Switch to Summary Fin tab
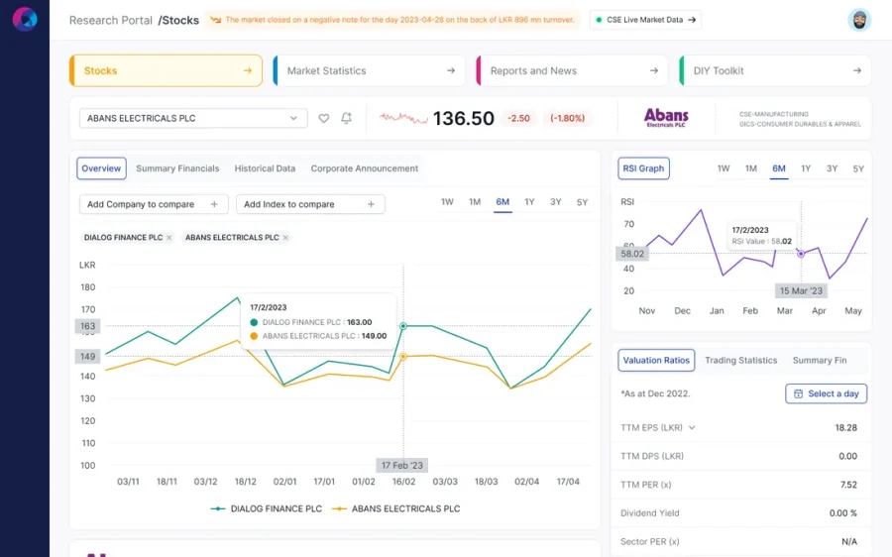Image resolution: width=892 pixels, height=557 pixels. pyautogui.click(x=820, y=360)
